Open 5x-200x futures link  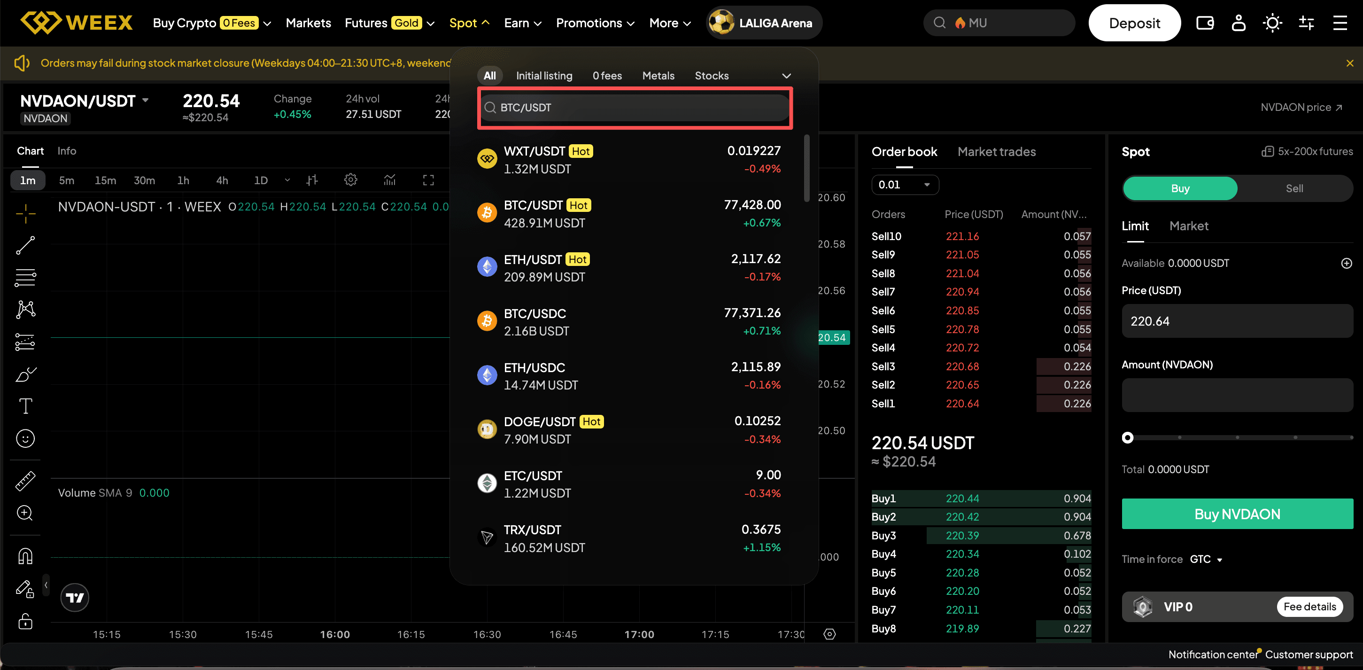1307,151
